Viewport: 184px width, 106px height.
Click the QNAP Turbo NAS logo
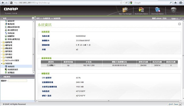11,11
